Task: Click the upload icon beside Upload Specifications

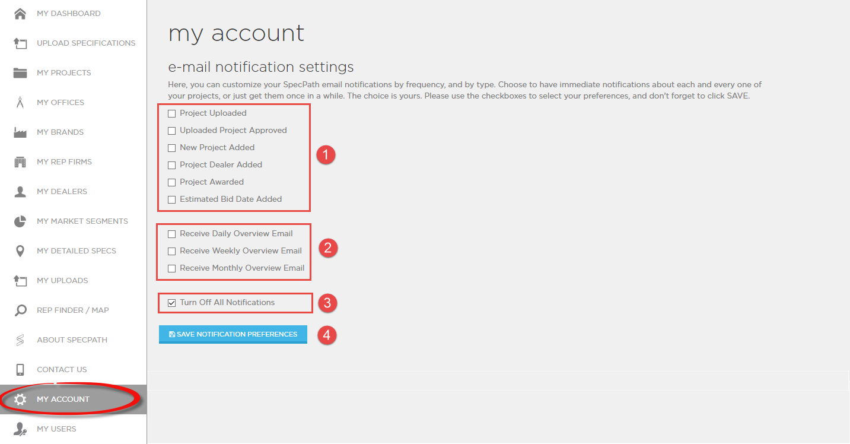Action: click(x=20, y=43)
